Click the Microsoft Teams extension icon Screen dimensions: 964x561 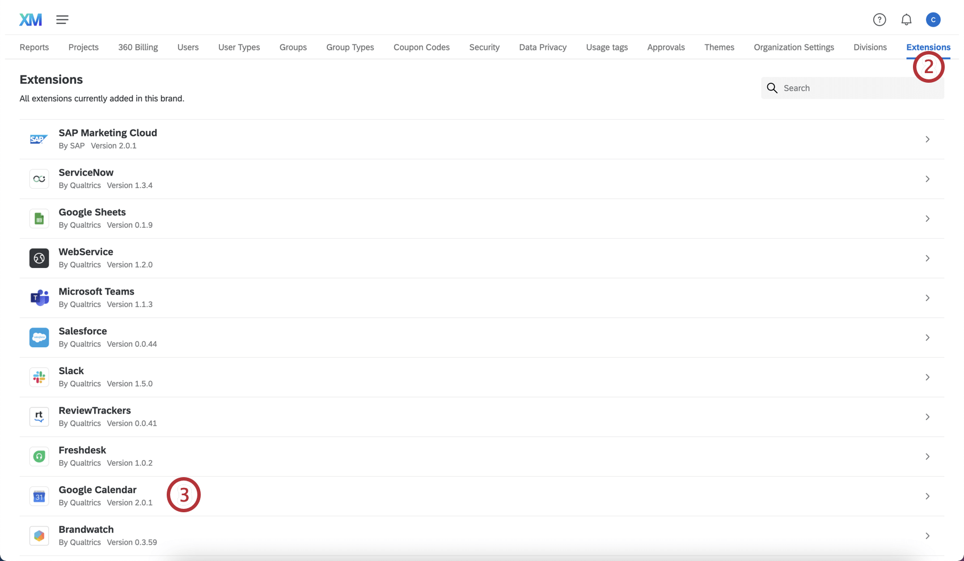39,297
